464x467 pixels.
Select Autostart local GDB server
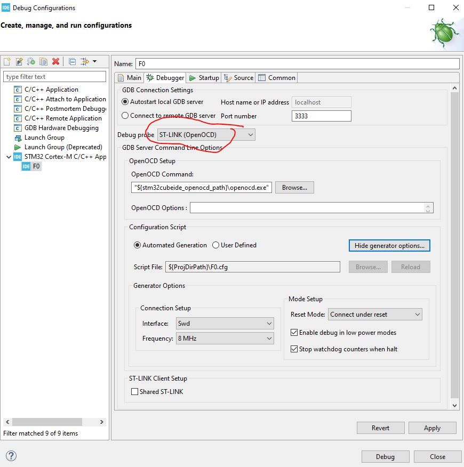click(x=163, y=102)
